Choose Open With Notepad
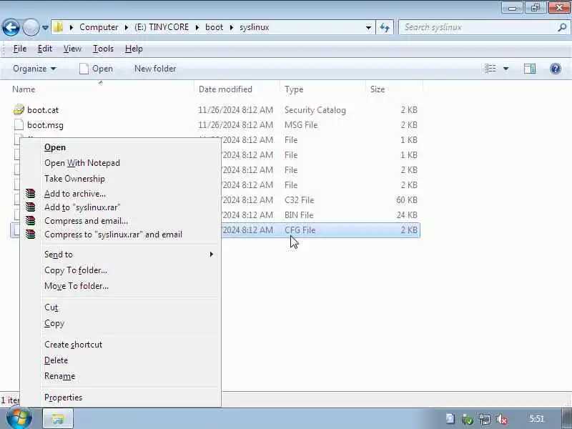572x429 pixels. (82, 163)
